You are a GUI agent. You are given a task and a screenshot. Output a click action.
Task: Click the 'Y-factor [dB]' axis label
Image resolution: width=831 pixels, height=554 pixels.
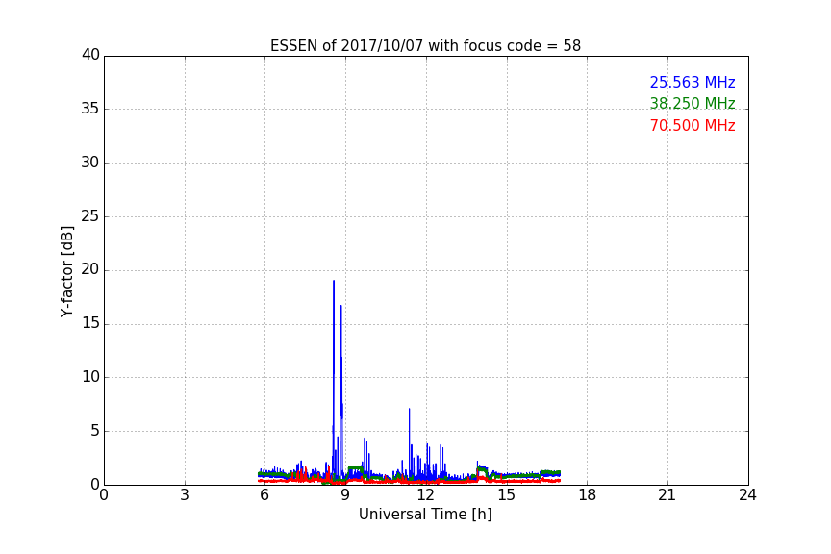coord(66,271)
